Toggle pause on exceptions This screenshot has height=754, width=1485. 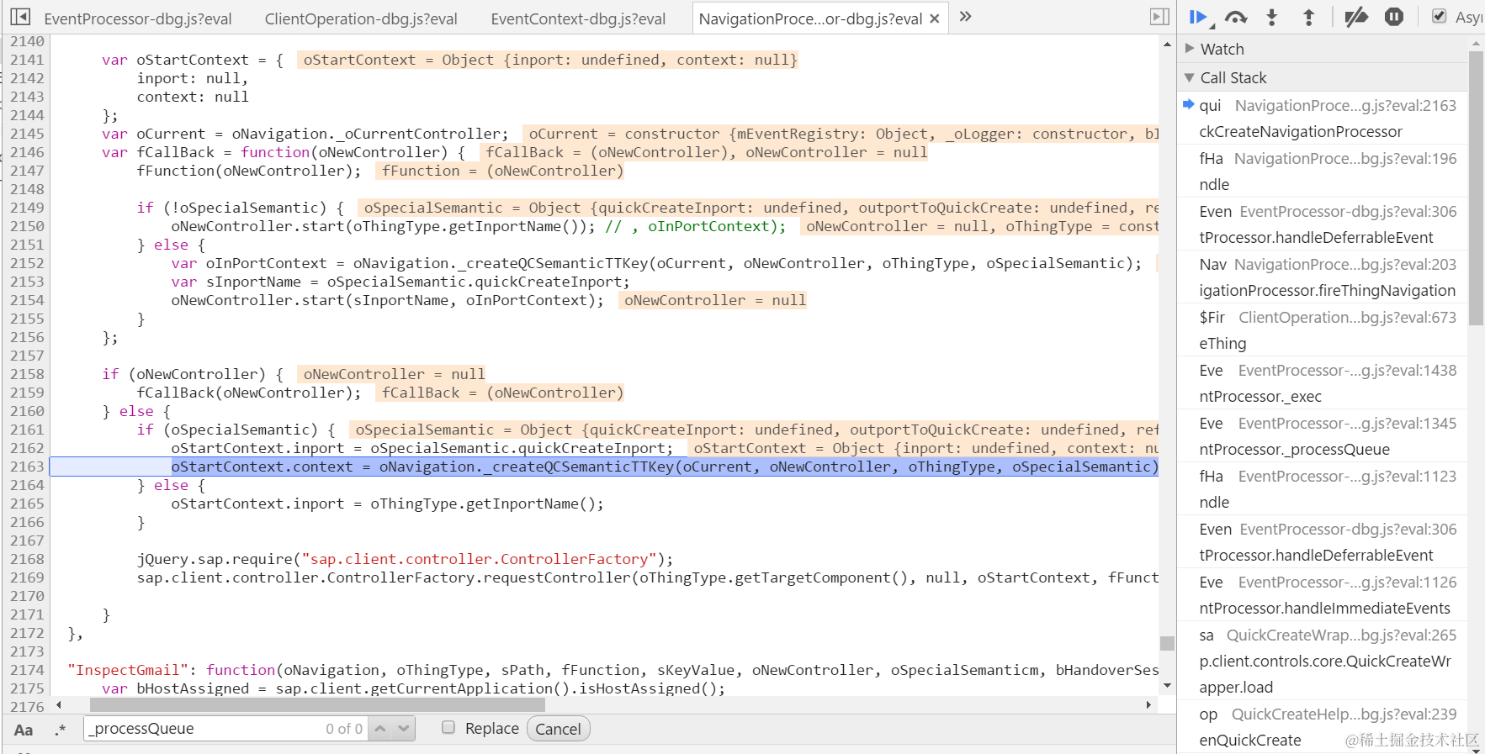pyautogui.click(x=1394, y=17)
